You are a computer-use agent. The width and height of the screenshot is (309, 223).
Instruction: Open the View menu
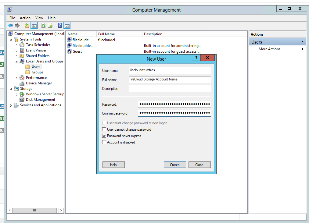pyautogui.click(x=39, y=18)
